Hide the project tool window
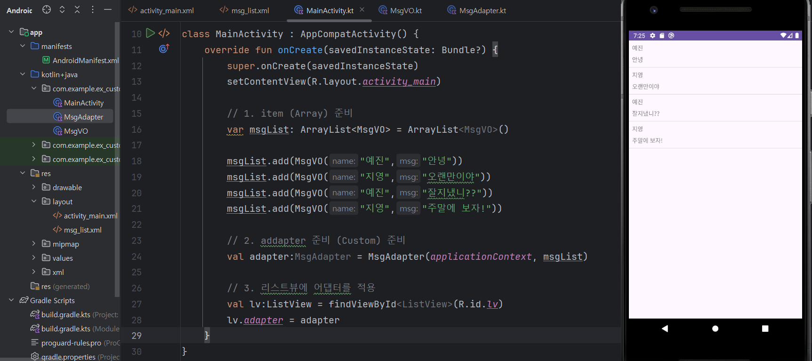 [x=108, y=9]
